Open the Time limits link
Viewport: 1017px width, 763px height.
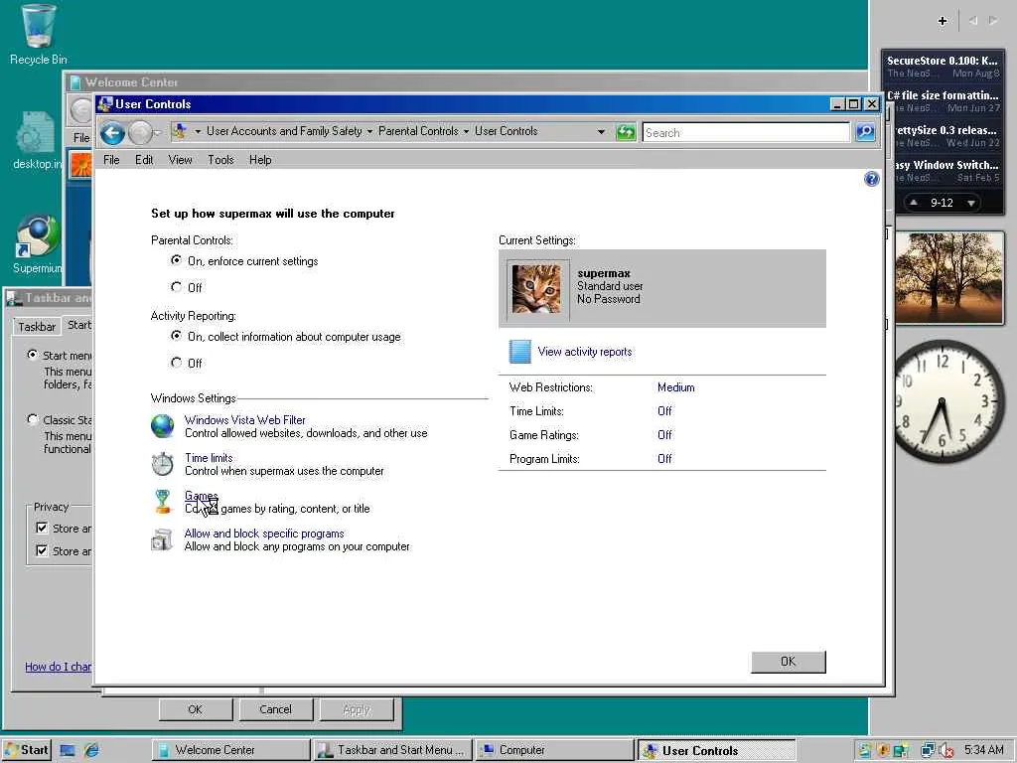click(x=209, y=457)
